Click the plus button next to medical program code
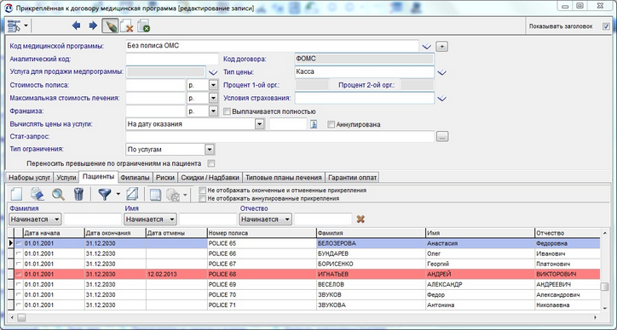Viewport: 617px width, 330px height. coord(442,47)
